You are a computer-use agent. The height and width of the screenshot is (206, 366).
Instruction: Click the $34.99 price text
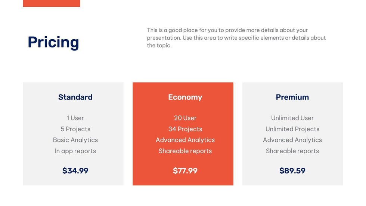[x=75, y=171]
